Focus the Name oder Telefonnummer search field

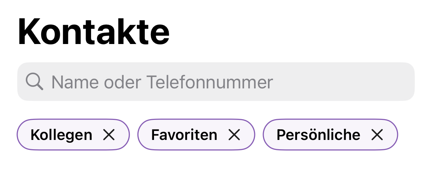tap(216, 82)
